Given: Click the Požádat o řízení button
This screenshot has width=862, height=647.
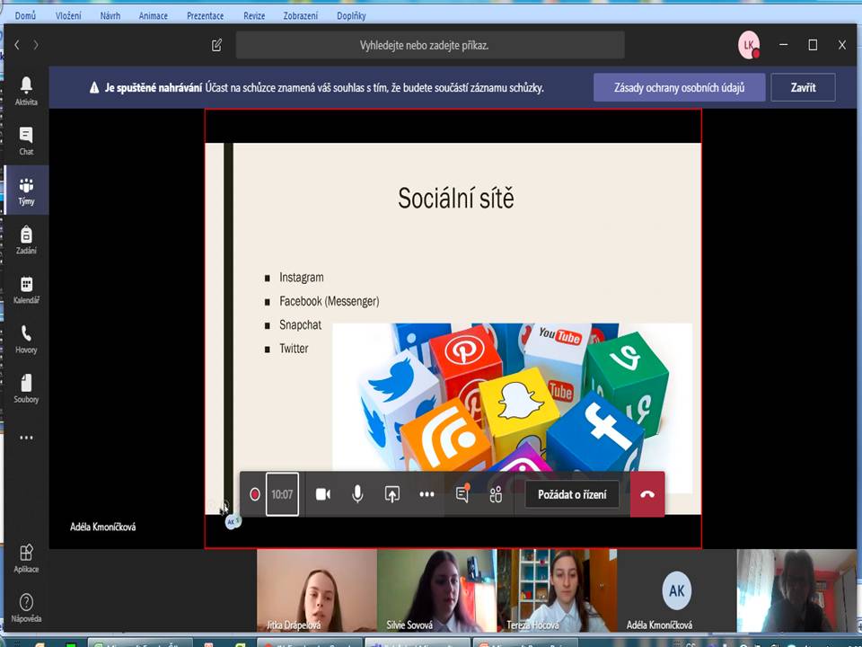Looking at the screenshot, I should pos(572,494).
